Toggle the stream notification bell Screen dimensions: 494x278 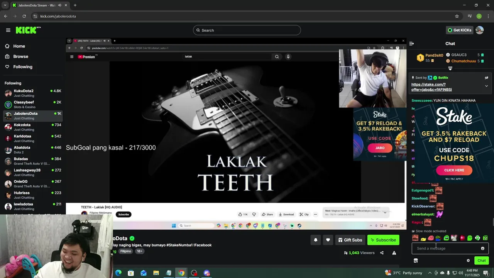click(x=315, y=240)
